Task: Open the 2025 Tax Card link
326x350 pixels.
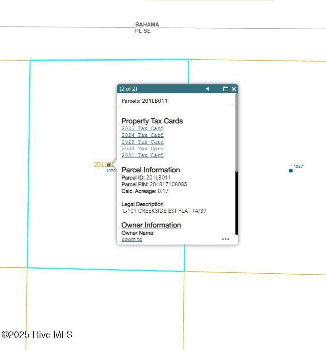Action: 142,128
